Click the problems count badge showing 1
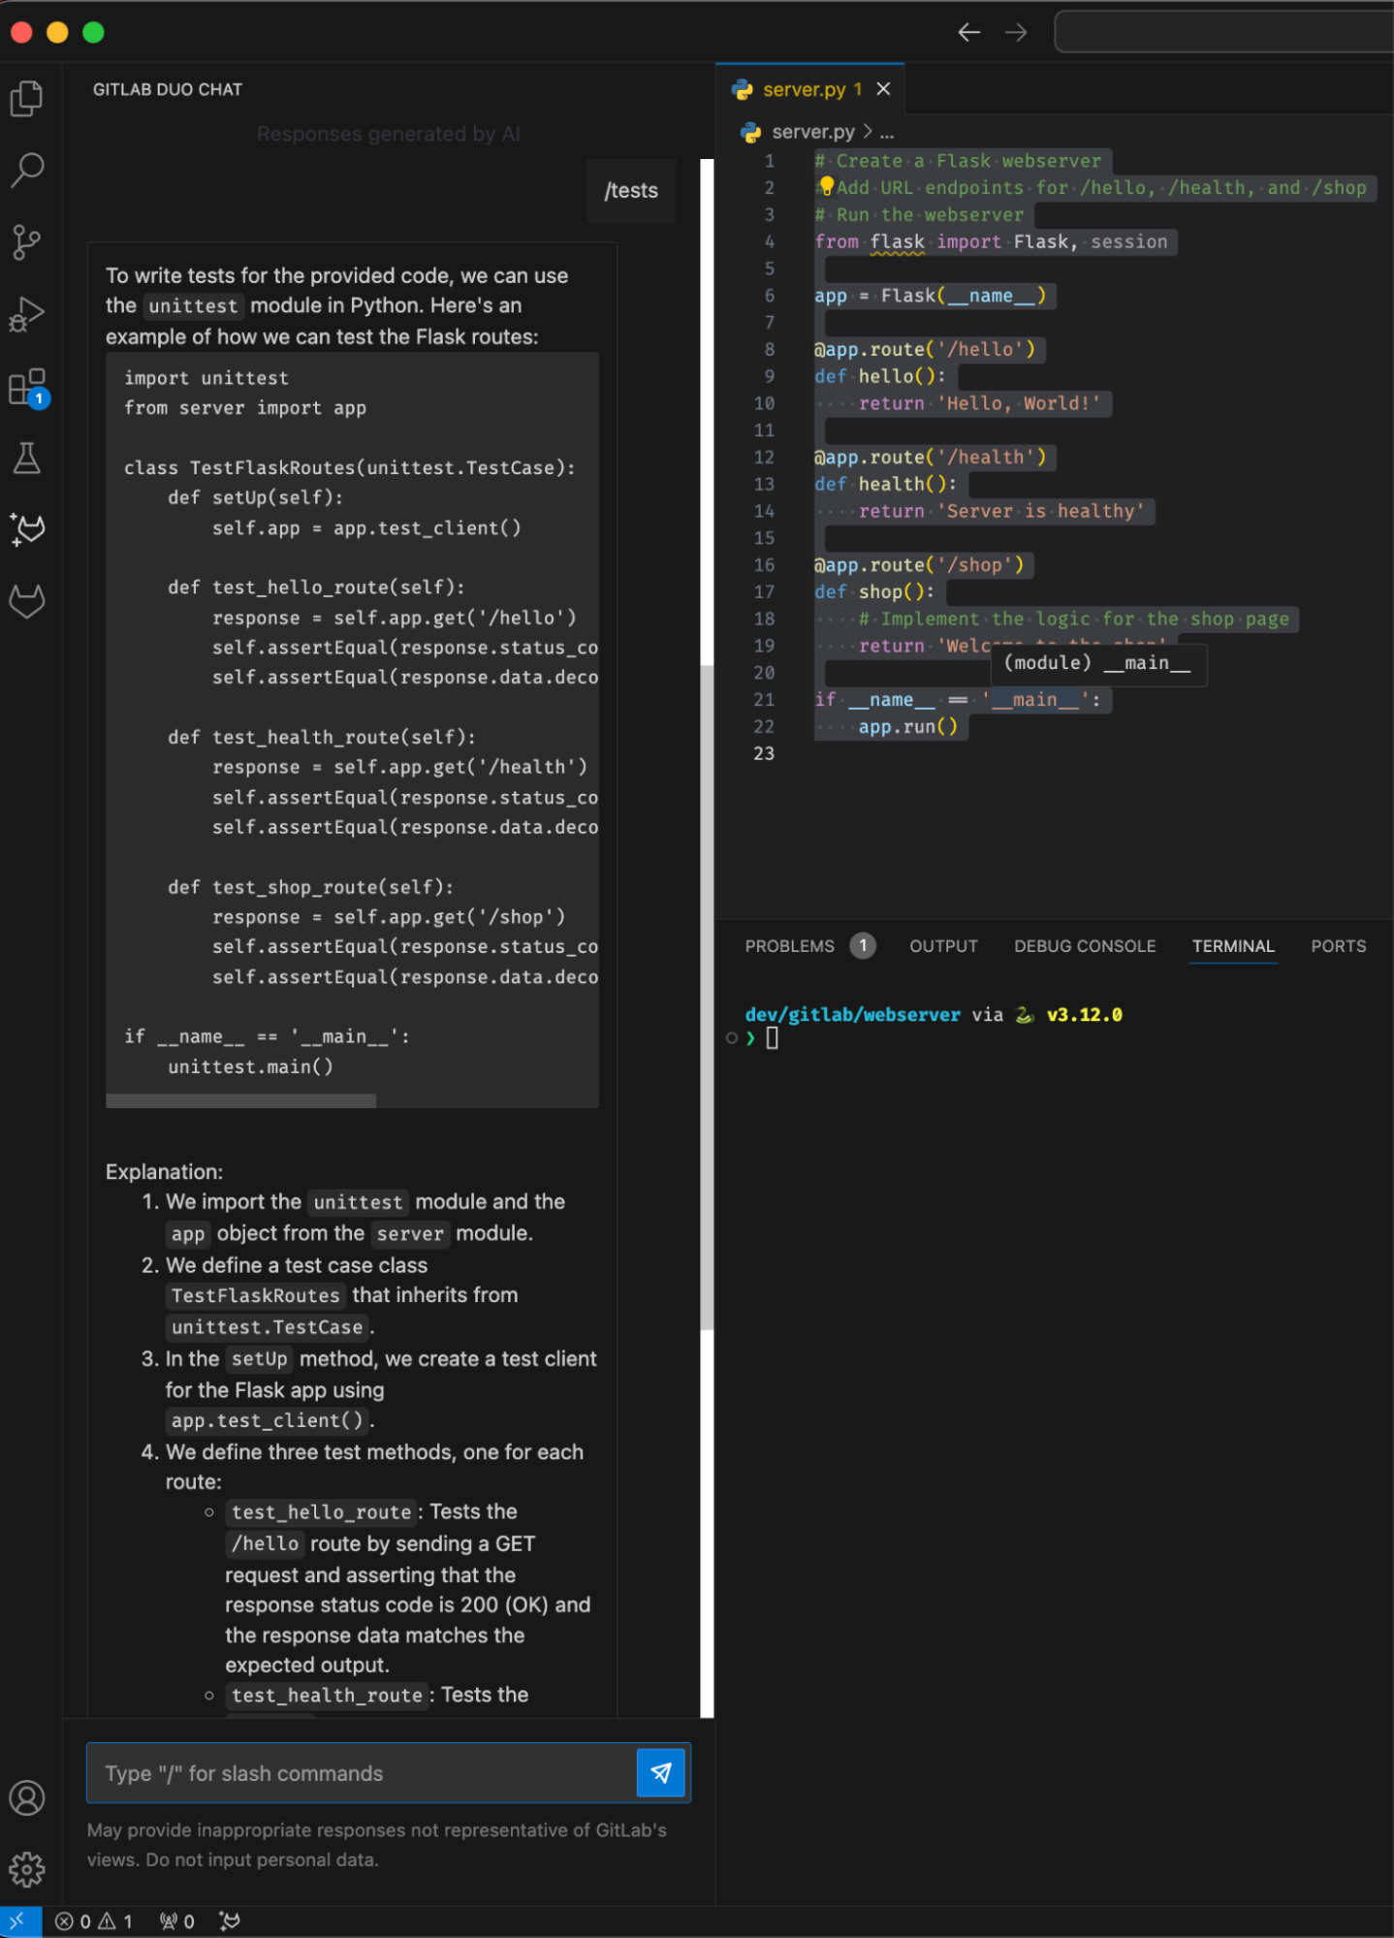The width and height of the screenshot is (1394, 1938). 863,945
